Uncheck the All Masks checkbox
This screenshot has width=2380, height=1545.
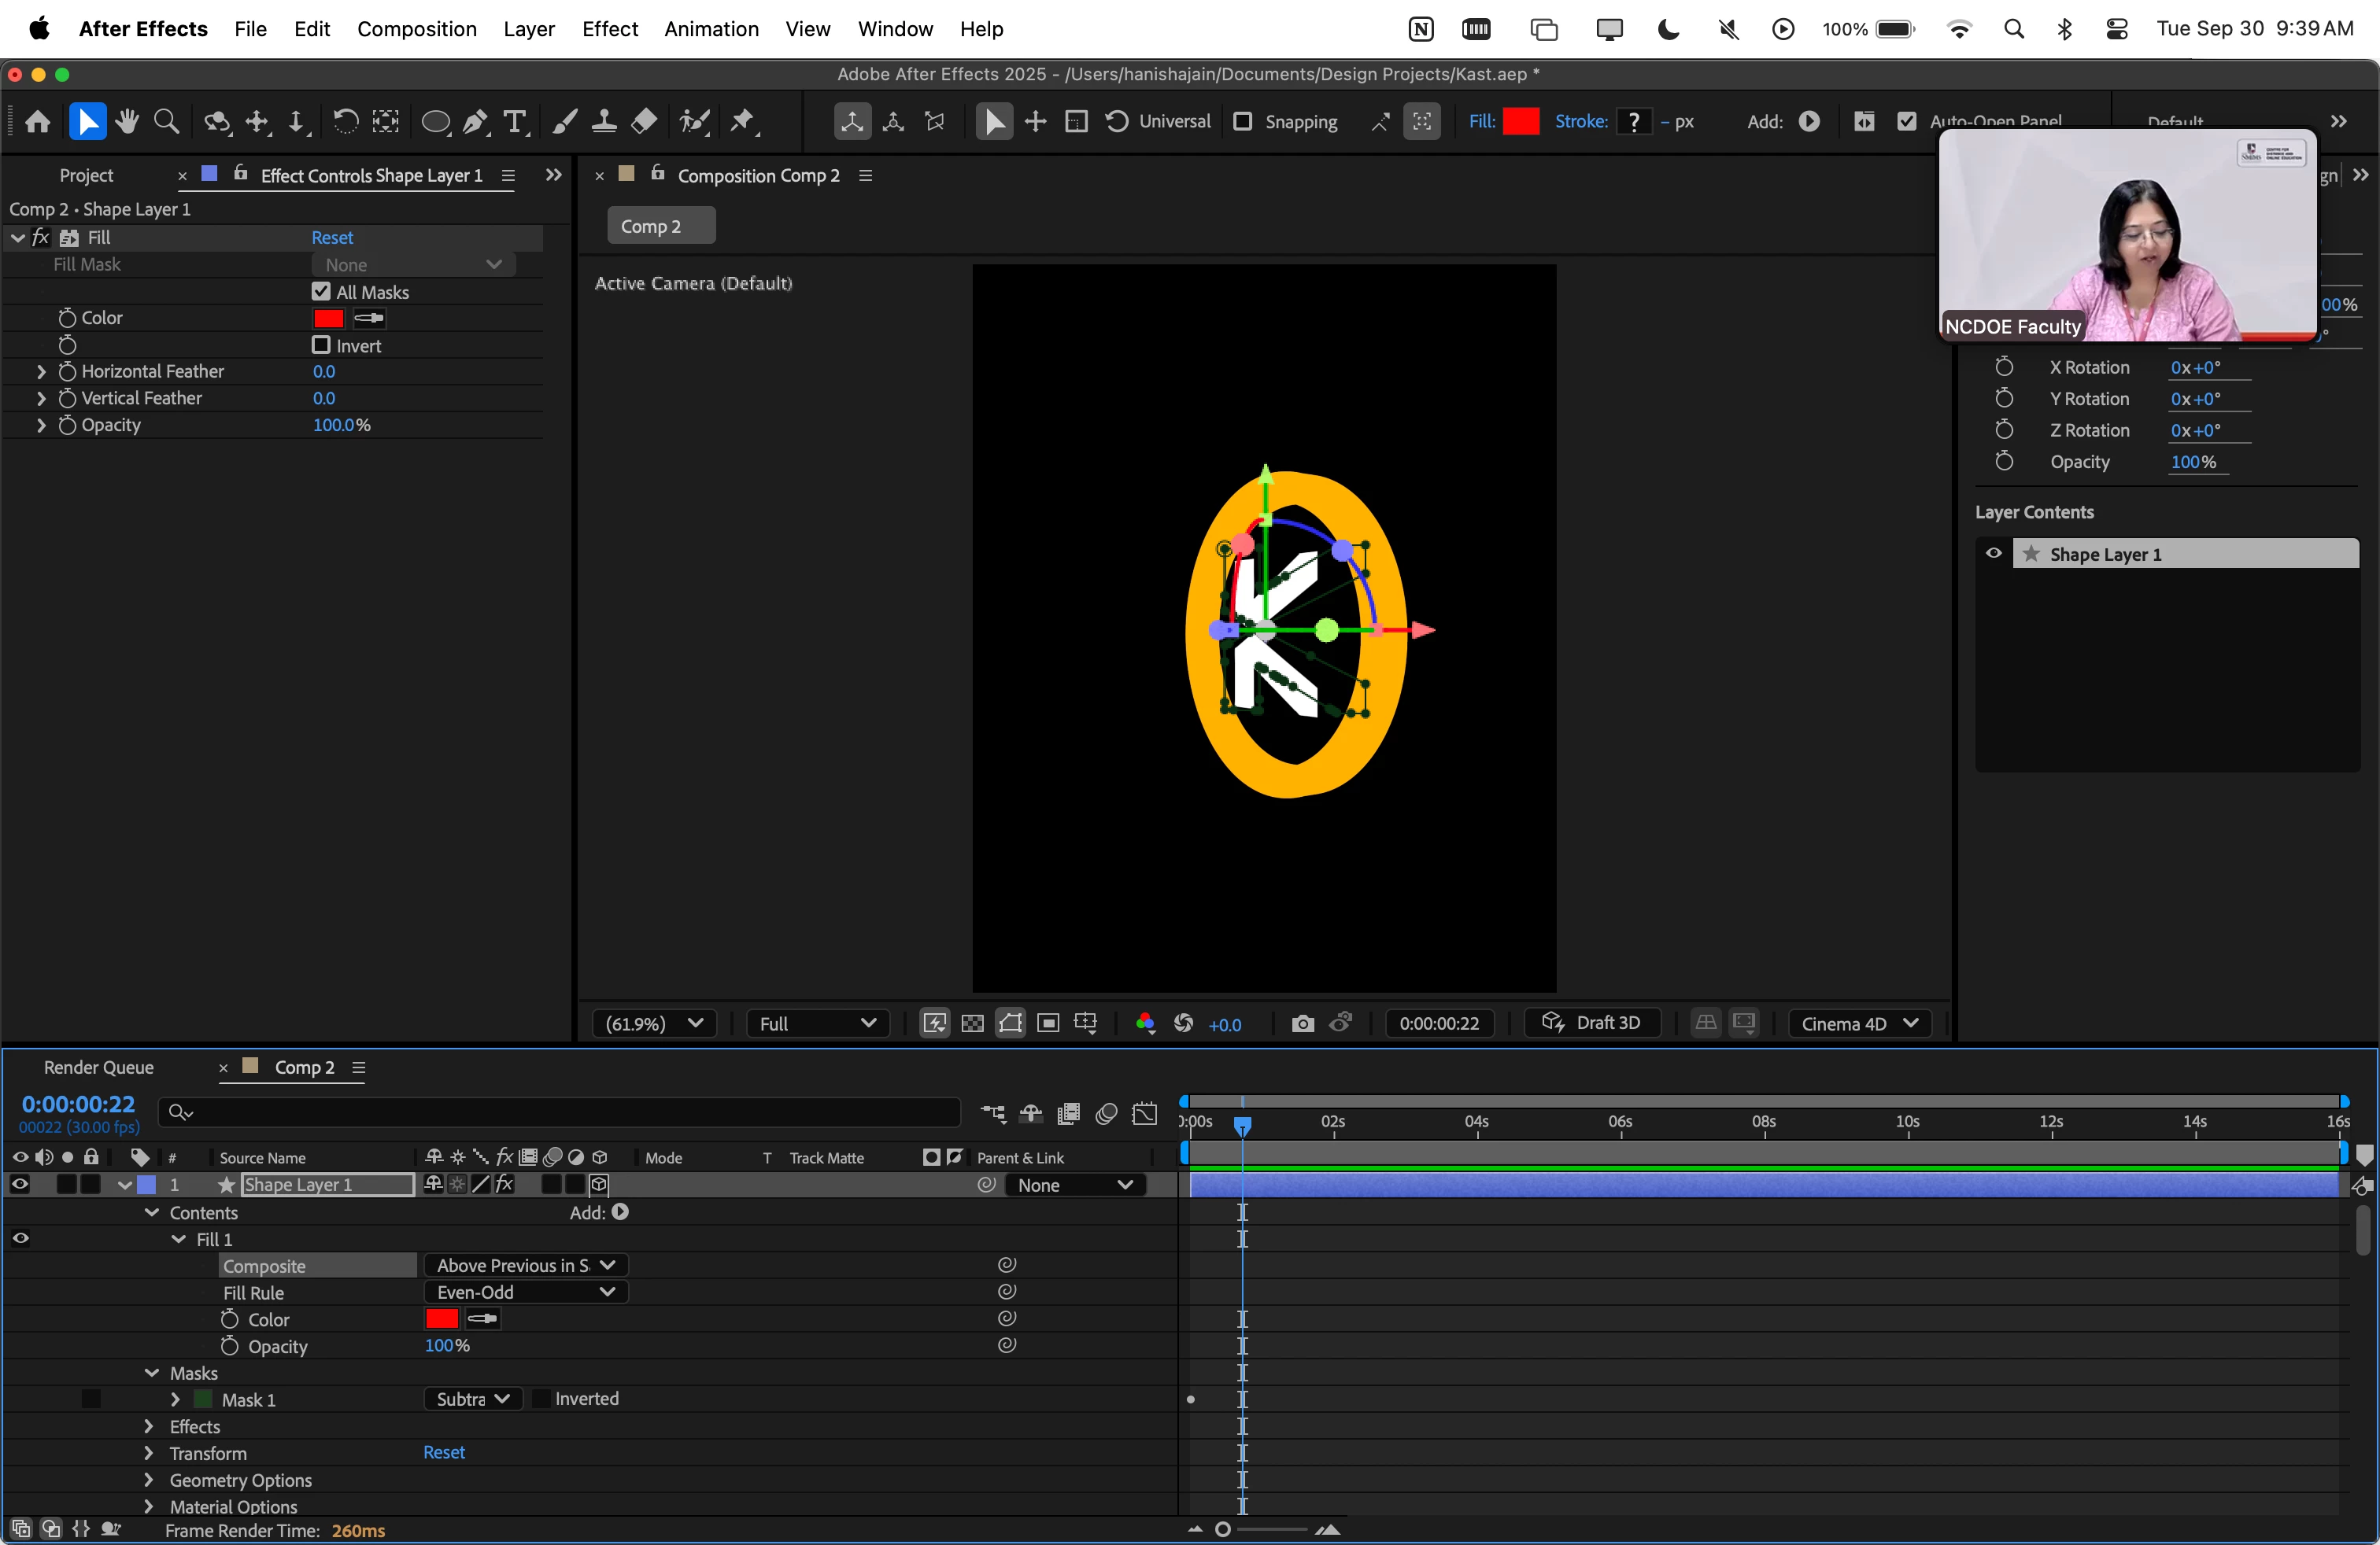(x=321, y=292)
